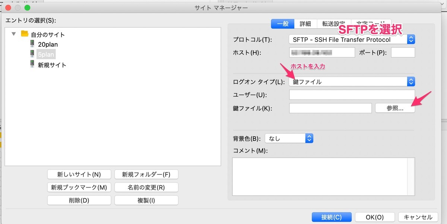Click the 接続(C) connect button
Screen dimensions: 447x224
[x=332, y=217]
